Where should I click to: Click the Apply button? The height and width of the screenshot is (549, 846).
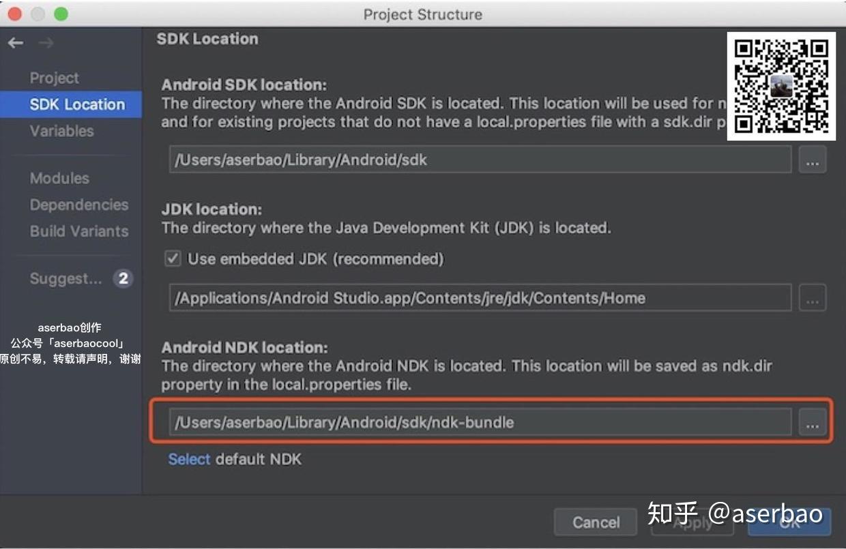pyautogui.click(x=692, y=522)
